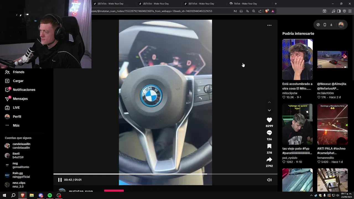Open Brave Shields lion icon
Screen dimensions: 354x199
pos(267,11)
